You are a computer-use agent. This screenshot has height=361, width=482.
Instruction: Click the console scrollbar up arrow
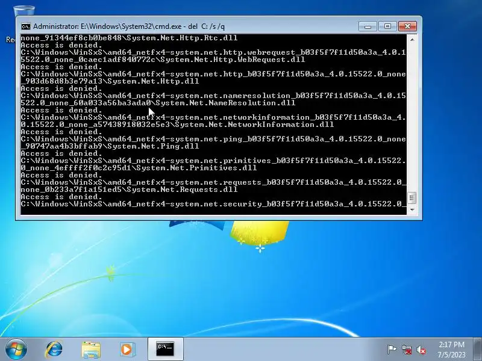[412, 40]
